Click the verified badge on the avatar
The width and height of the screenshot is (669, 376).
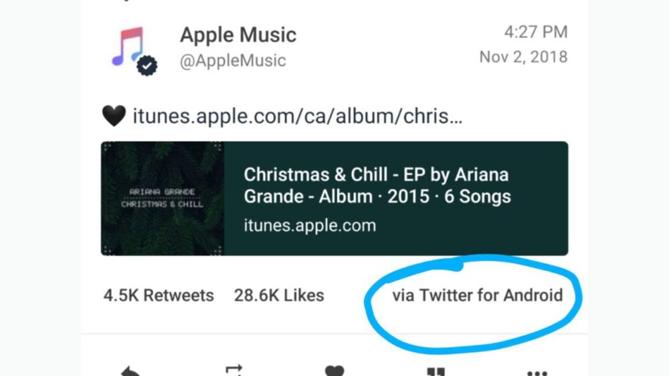coord(147,65)
